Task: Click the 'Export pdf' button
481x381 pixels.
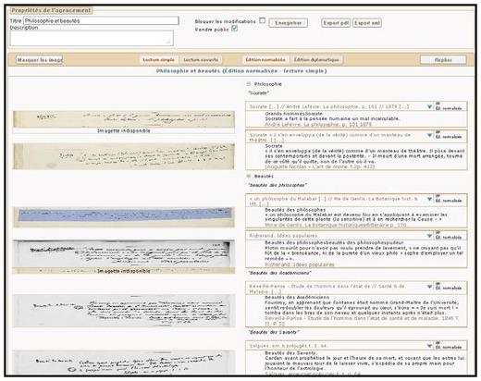Action: (336, 23)
